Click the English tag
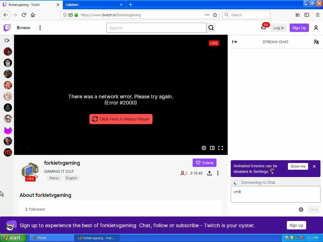 coord(71,178)
